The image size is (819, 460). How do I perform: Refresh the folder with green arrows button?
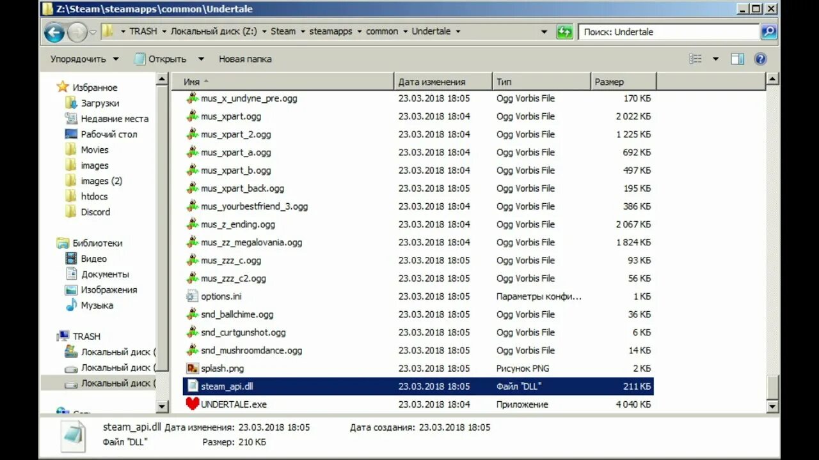(x=564, y=32)
